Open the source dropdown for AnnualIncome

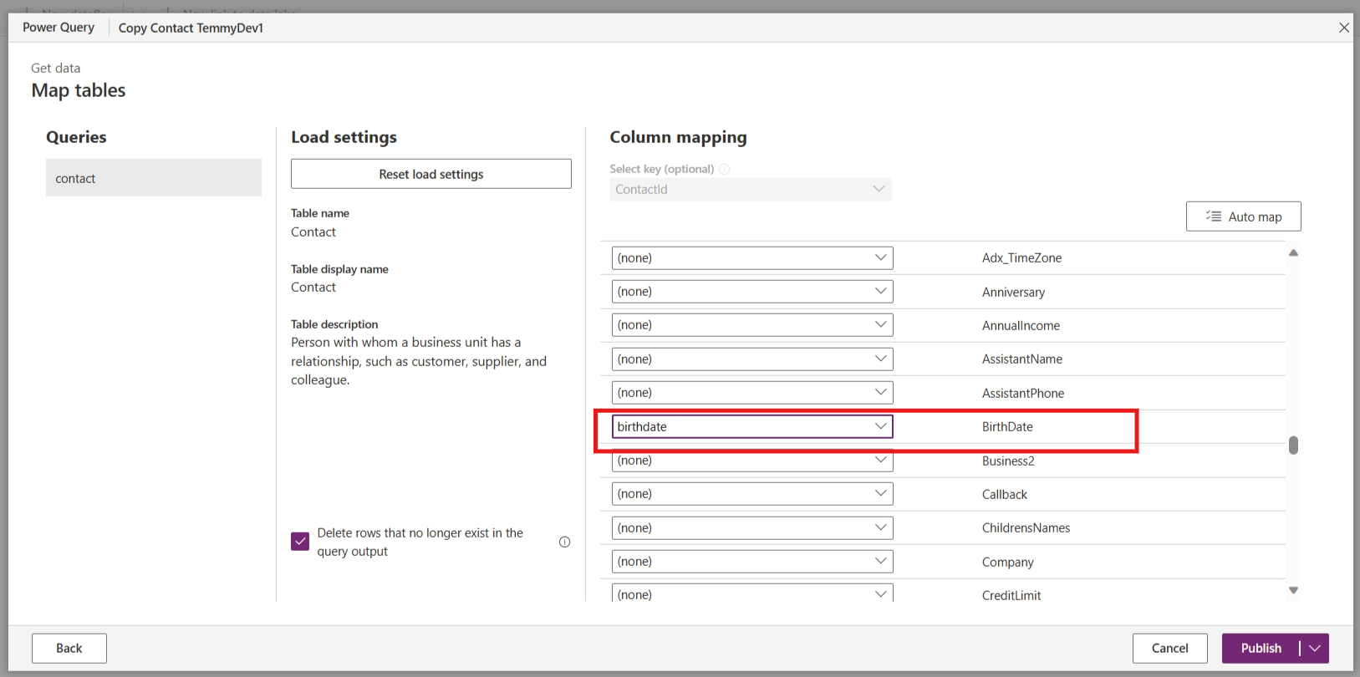[752, 325]
